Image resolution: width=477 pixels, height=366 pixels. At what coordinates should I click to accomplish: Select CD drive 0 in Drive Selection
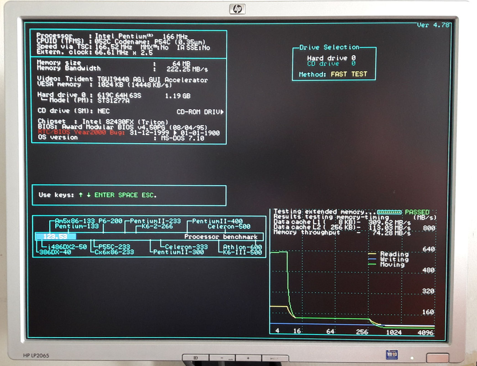(331, 64)
